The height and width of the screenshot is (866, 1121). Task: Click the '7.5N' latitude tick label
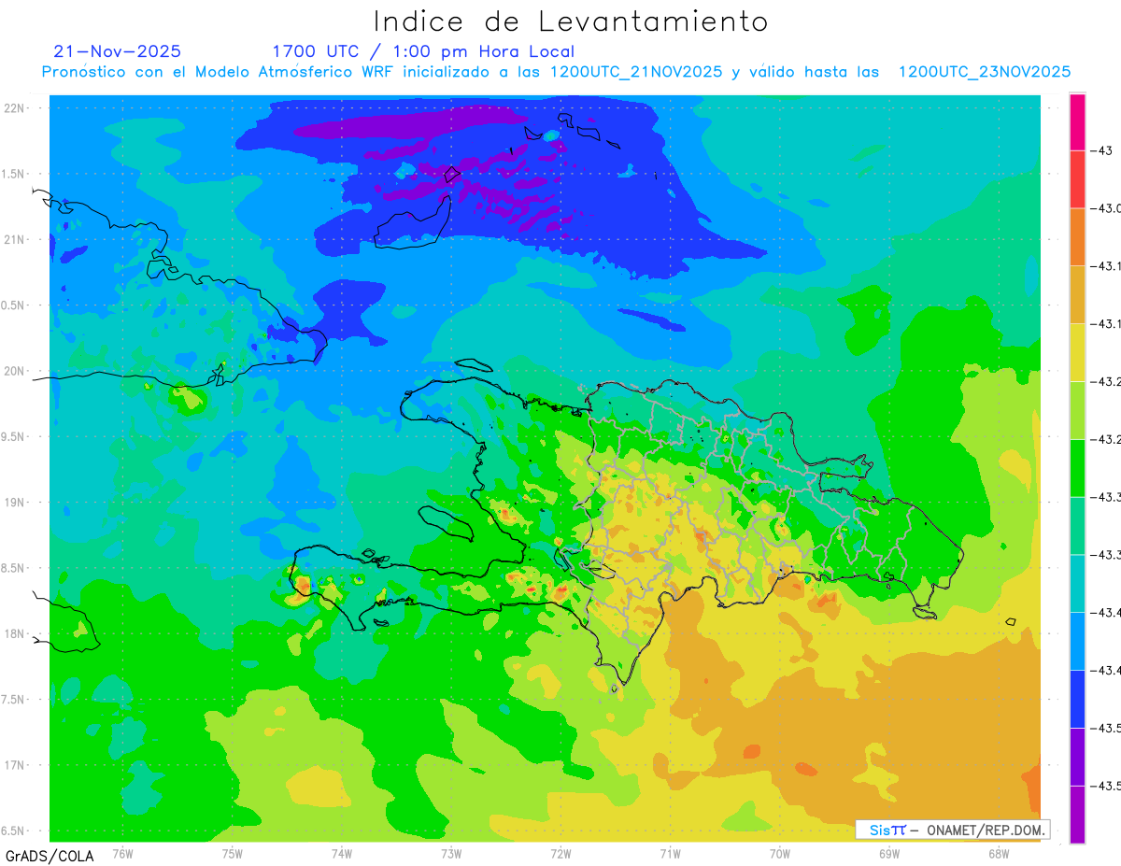point(14,700)
